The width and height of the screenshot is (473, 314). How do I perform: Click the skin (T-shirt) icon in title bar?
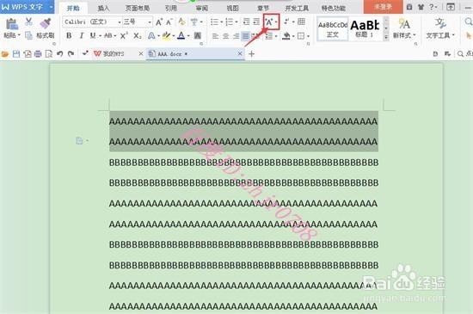tap(421, 7)
